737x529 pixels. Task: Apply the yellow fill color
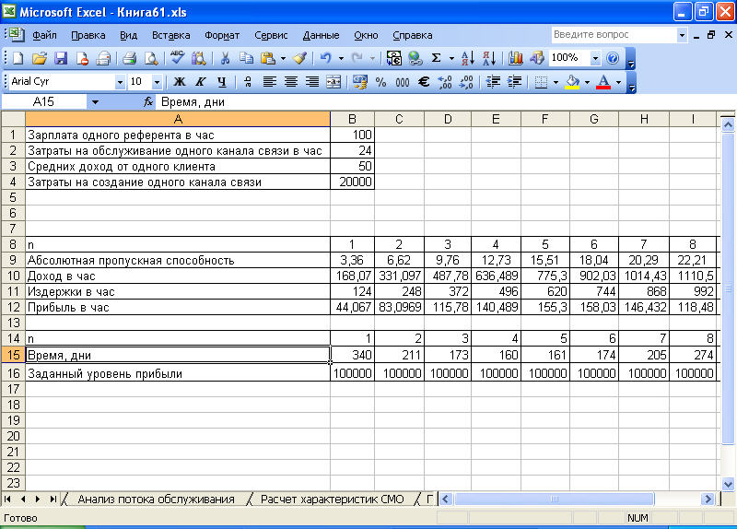pyautogui.click(x=572, y=82)
